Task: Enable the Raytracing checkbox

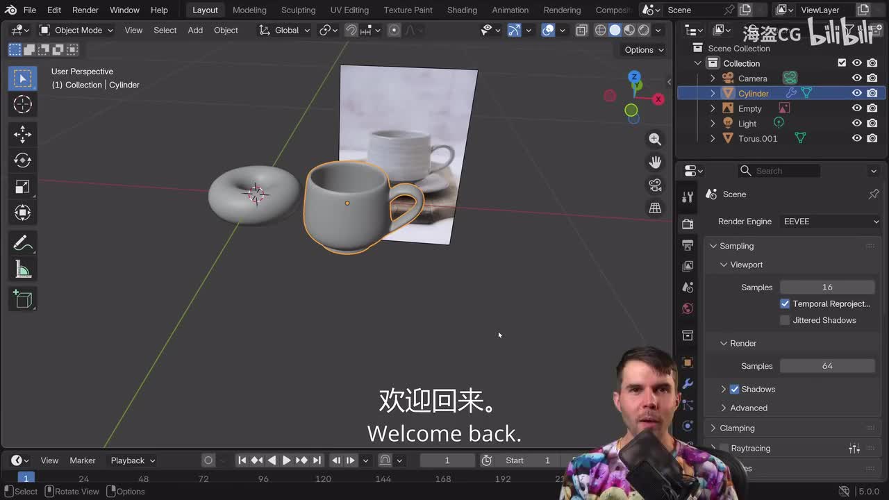Action: [x=724, y=449]
